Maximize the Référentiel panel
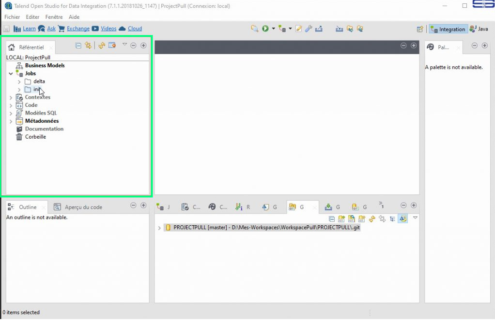The image size is (495, 320). (x=143, y=45)
